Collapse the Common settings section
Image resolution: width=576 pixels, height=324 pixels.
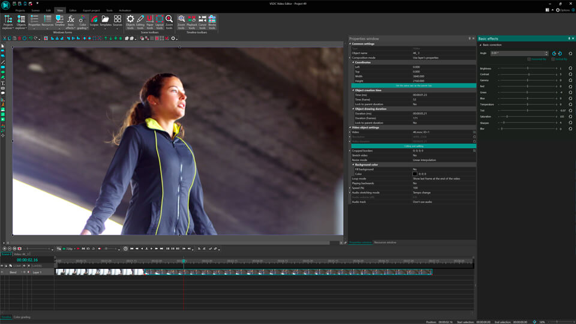[350, 44]
